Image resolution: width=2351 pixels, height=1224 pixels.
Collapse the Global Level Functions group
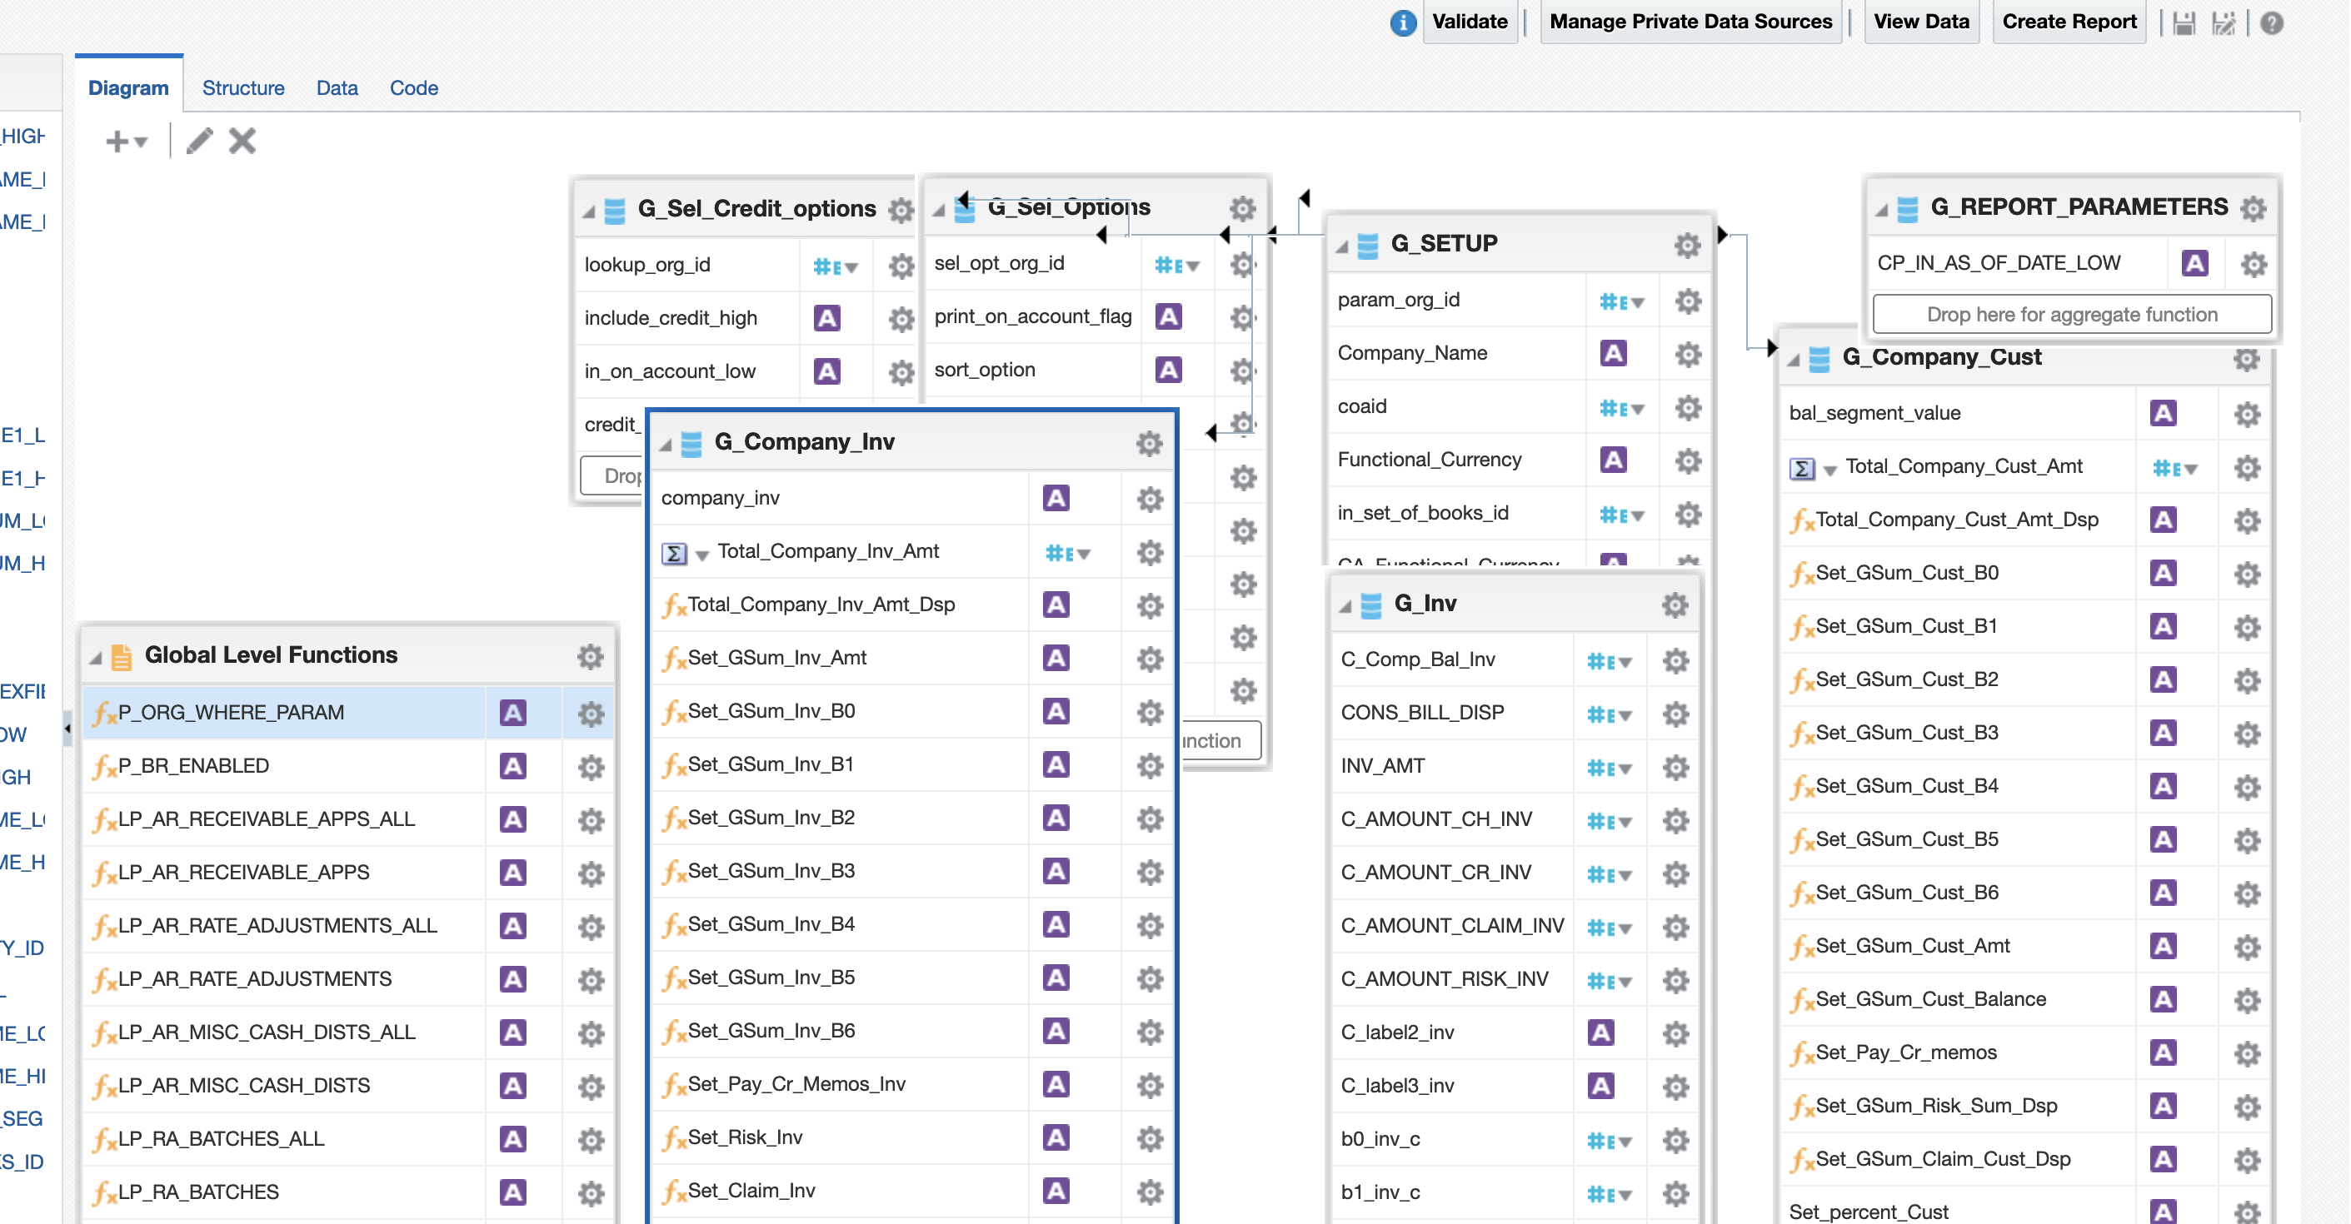tap(96, 658)
